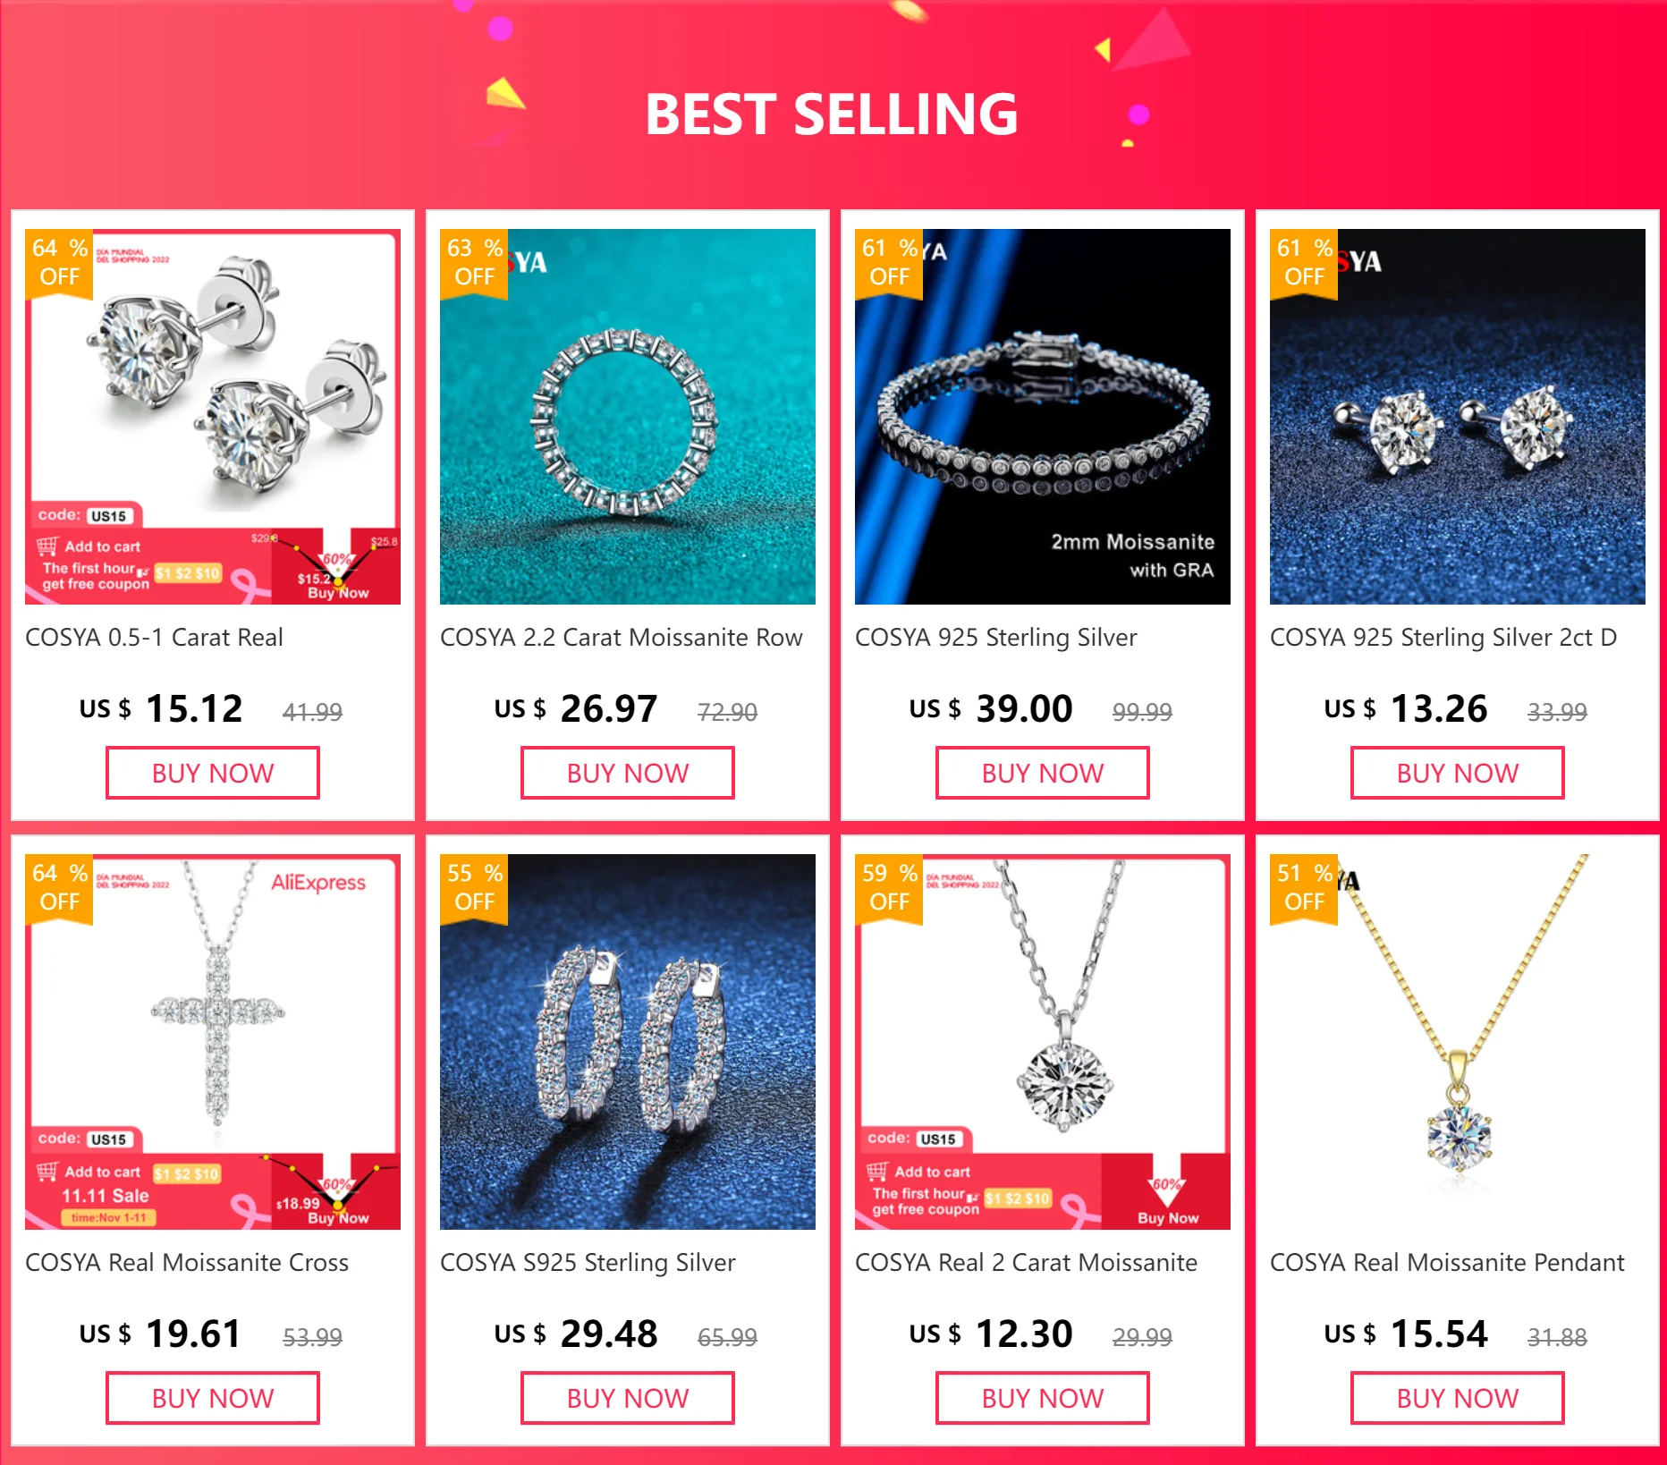Click the 51% OFF badge on gold pendant
The width and height of the screenshot is (1667, 1465).
pyautogui.click(x=1304, y=888)
